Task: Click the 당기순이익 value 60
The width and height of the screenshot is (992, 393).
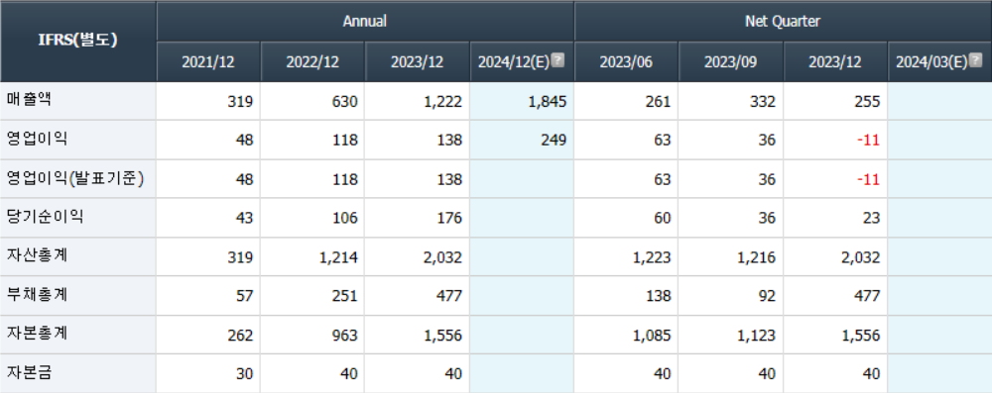Action: [663, 218]
